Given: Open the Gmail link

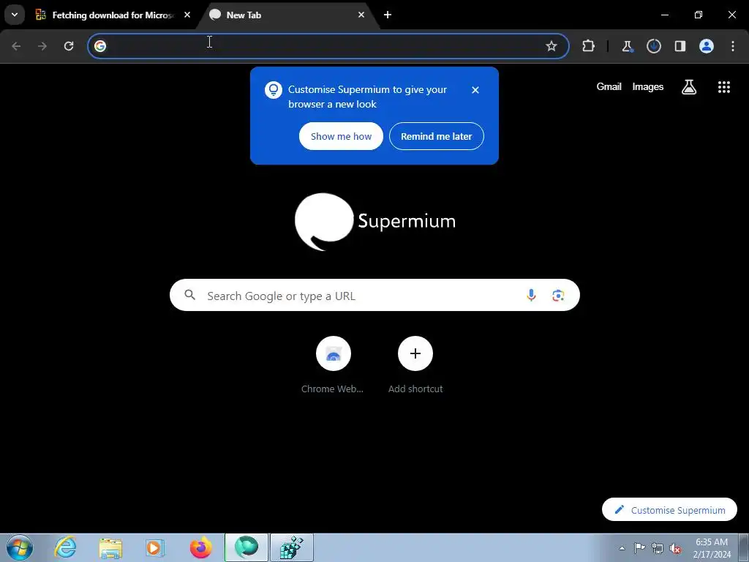Looking at the screenshot, I should click(609, 86).
